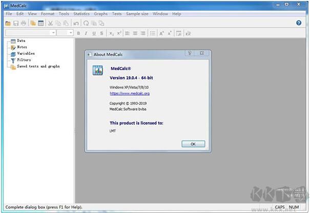Align text right
The image size is (310, 213).
(143, 33)
